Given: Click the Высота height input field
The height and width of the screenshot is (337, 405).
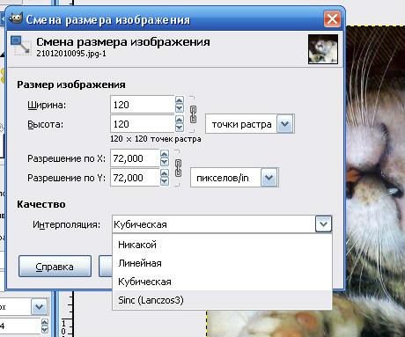Looking at the screenshot, I should (143, 124).
